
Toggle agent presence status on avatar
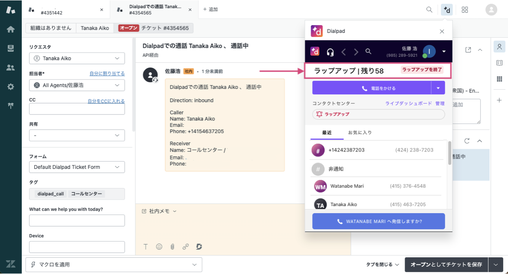(428, 52)
